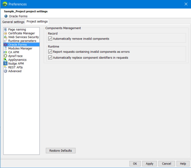Disable Automatically replace component identifiers checkbox
Viewport: 191px width, 168px height.
coord(50,57)
